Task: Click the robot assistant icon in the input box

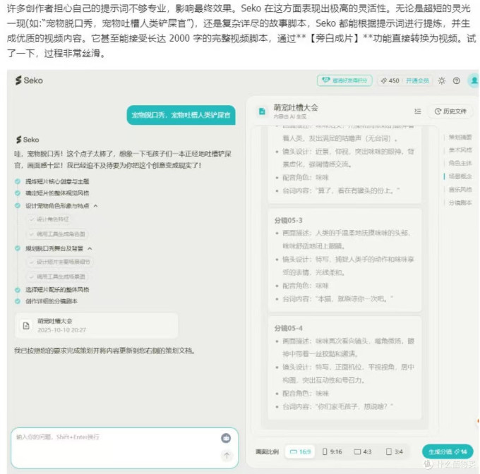Action: 226,438
